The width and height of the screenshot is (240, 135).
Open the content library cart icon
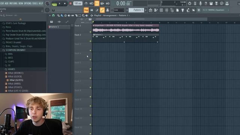pyautogui.click(x=199, y=10)
